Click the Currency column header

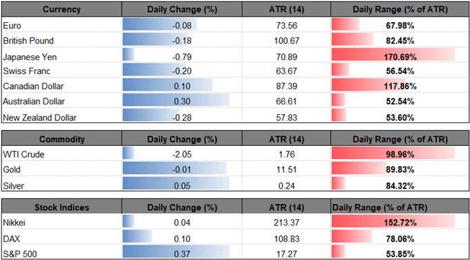[x=62, y=9]
